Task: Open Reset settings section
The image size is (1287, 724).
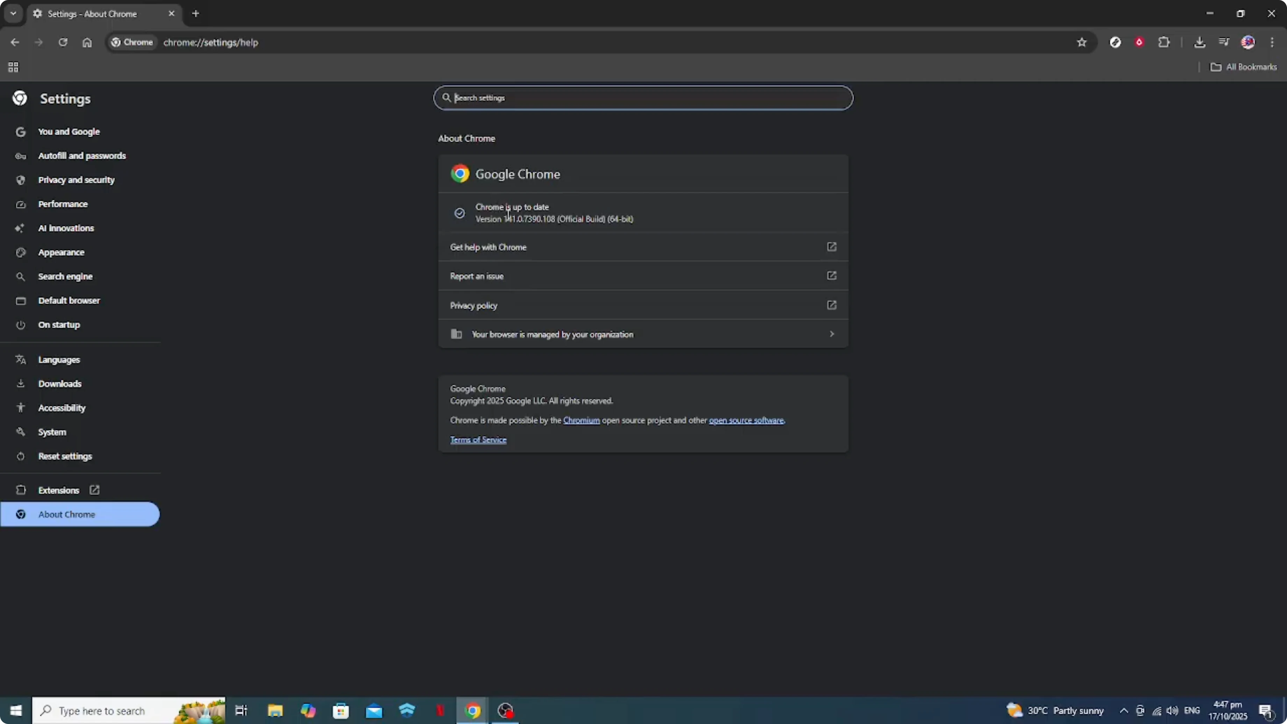Action: (65, 456)
